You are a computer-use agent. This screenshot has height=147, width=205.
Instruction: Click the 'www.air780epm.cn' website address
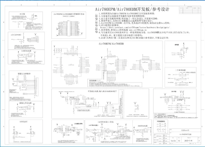coord(138,30)
